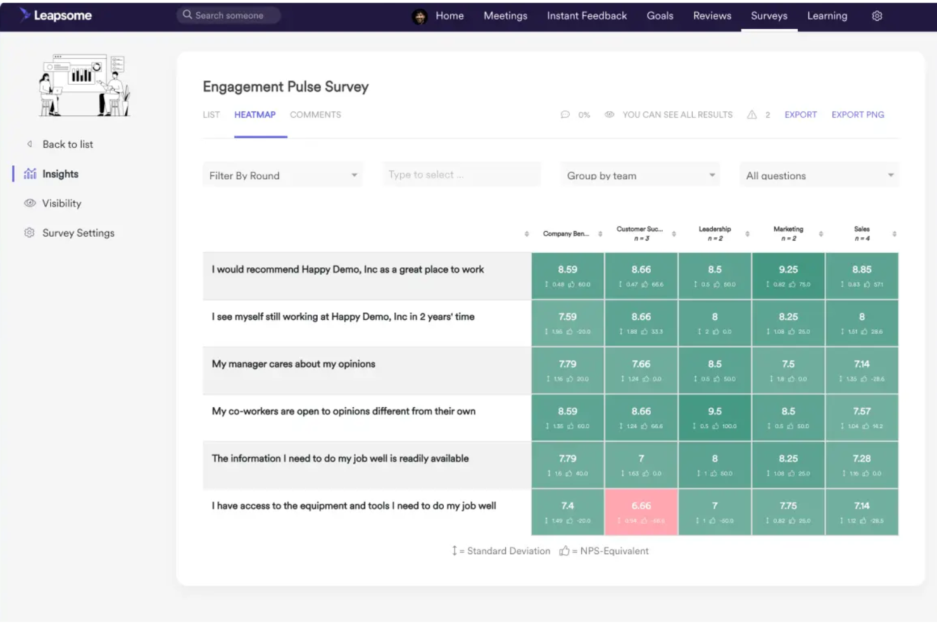Click the Export PNG link
The image size is (937, 625).
pos(858,115)
